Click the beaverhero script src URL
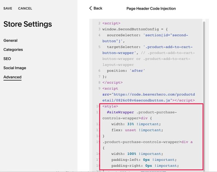This screenshot has height=172, width=217. 148,97
